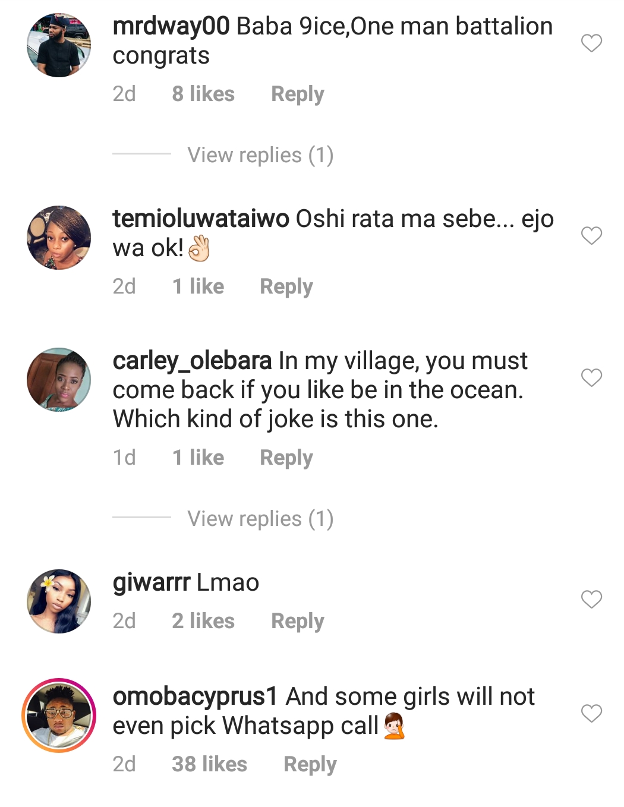Tap the heart on temioluwataiwo's comment
The height and width of the screenshot is (807, 624).
[x=591, y=235]
